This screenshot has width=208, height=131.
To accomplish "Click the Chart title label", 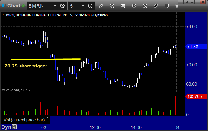I will point(14,6).
